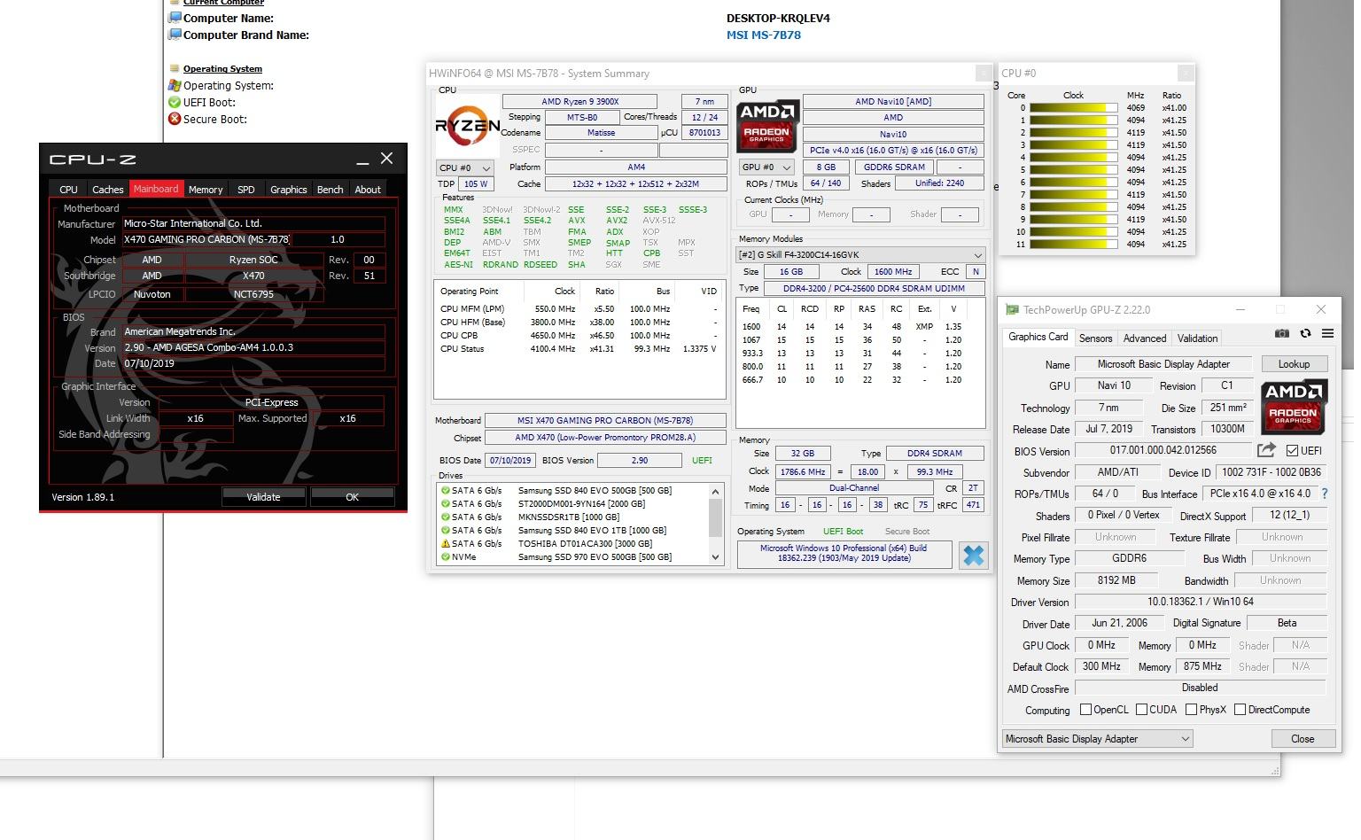Enable the OpenCL computing checkbox
The height and width of the screenshot is (840, 1361).
1085,709
